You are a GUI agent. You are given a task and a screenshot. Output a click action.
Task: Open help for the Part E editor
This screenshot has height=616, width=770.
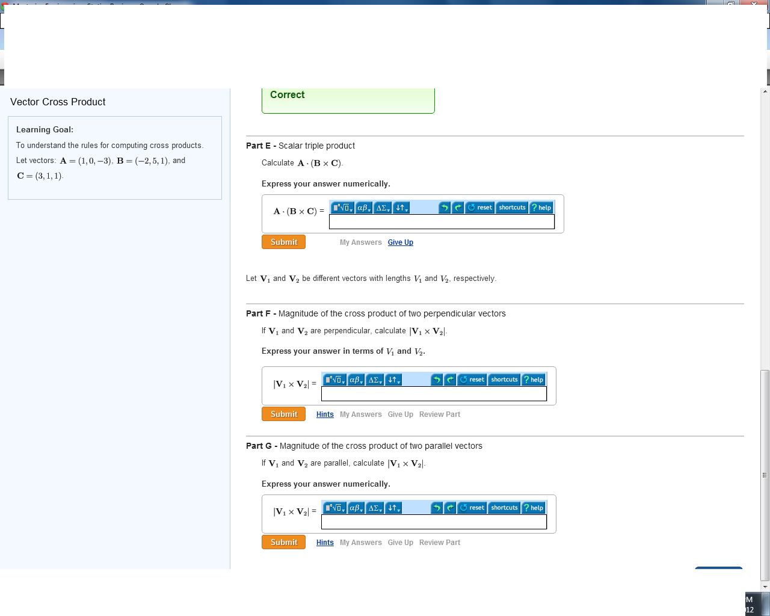point(541,208)
